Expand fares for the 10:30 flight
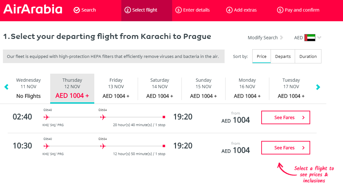The width and height of the screenshot is (343, 185). 285,148
